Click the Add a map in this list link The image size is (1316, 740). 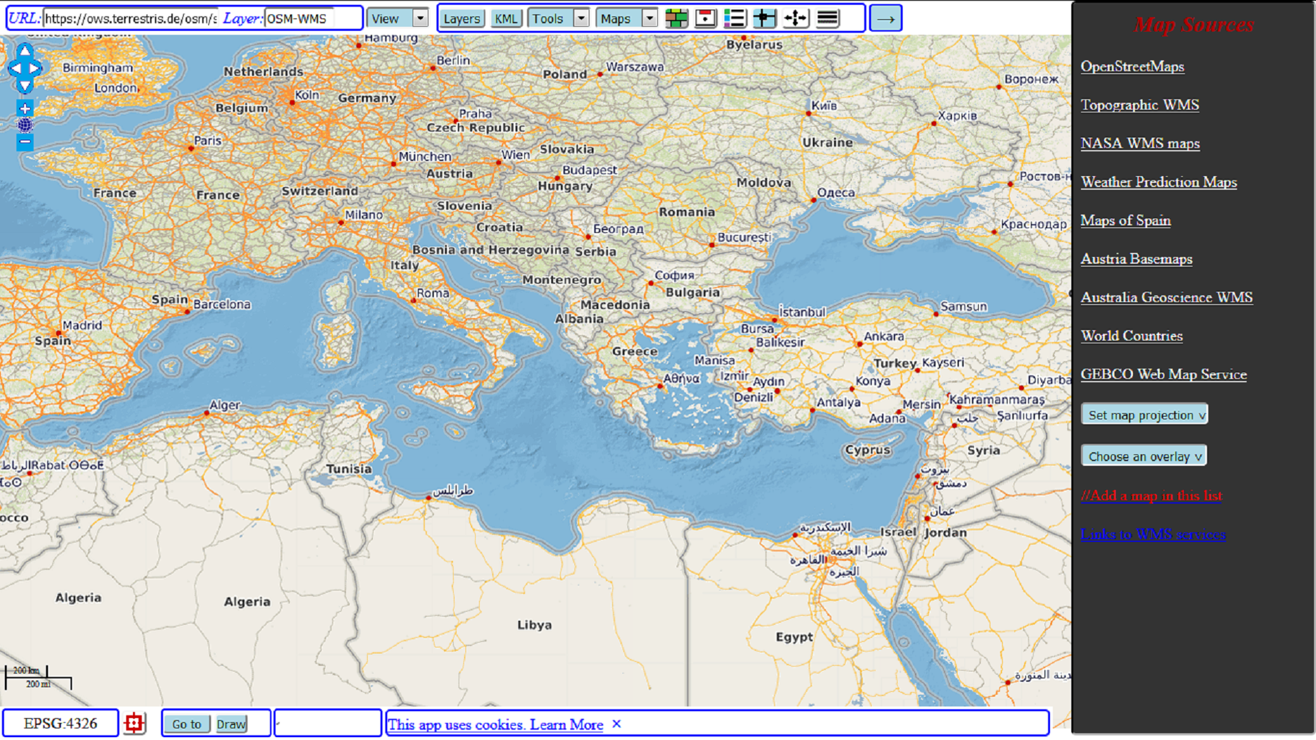(1151, 495)
